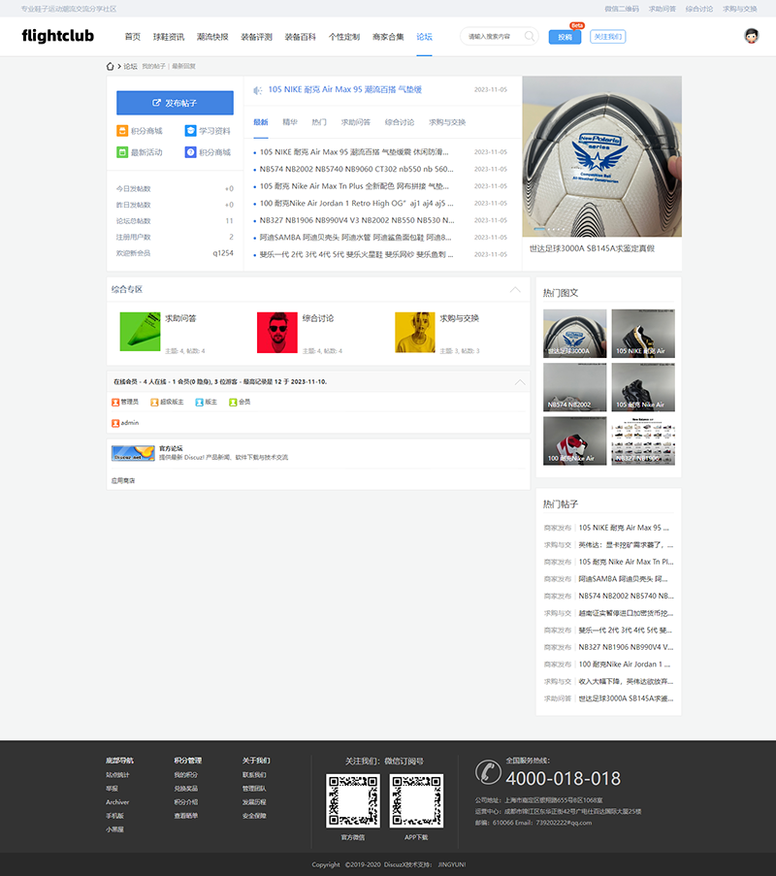This screenshot has width=776, height=876.
Task: Open the 装备百科 nav item
Action: point(301,37)
